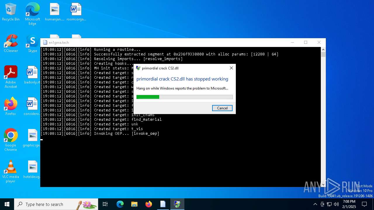374x210 pixels.
Task: Switch to en1gma.tech console taskbar item
Action: click(x=163, y=204)
